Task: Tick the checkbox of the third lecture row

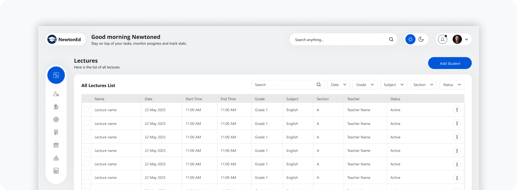Action: [86, 137]
